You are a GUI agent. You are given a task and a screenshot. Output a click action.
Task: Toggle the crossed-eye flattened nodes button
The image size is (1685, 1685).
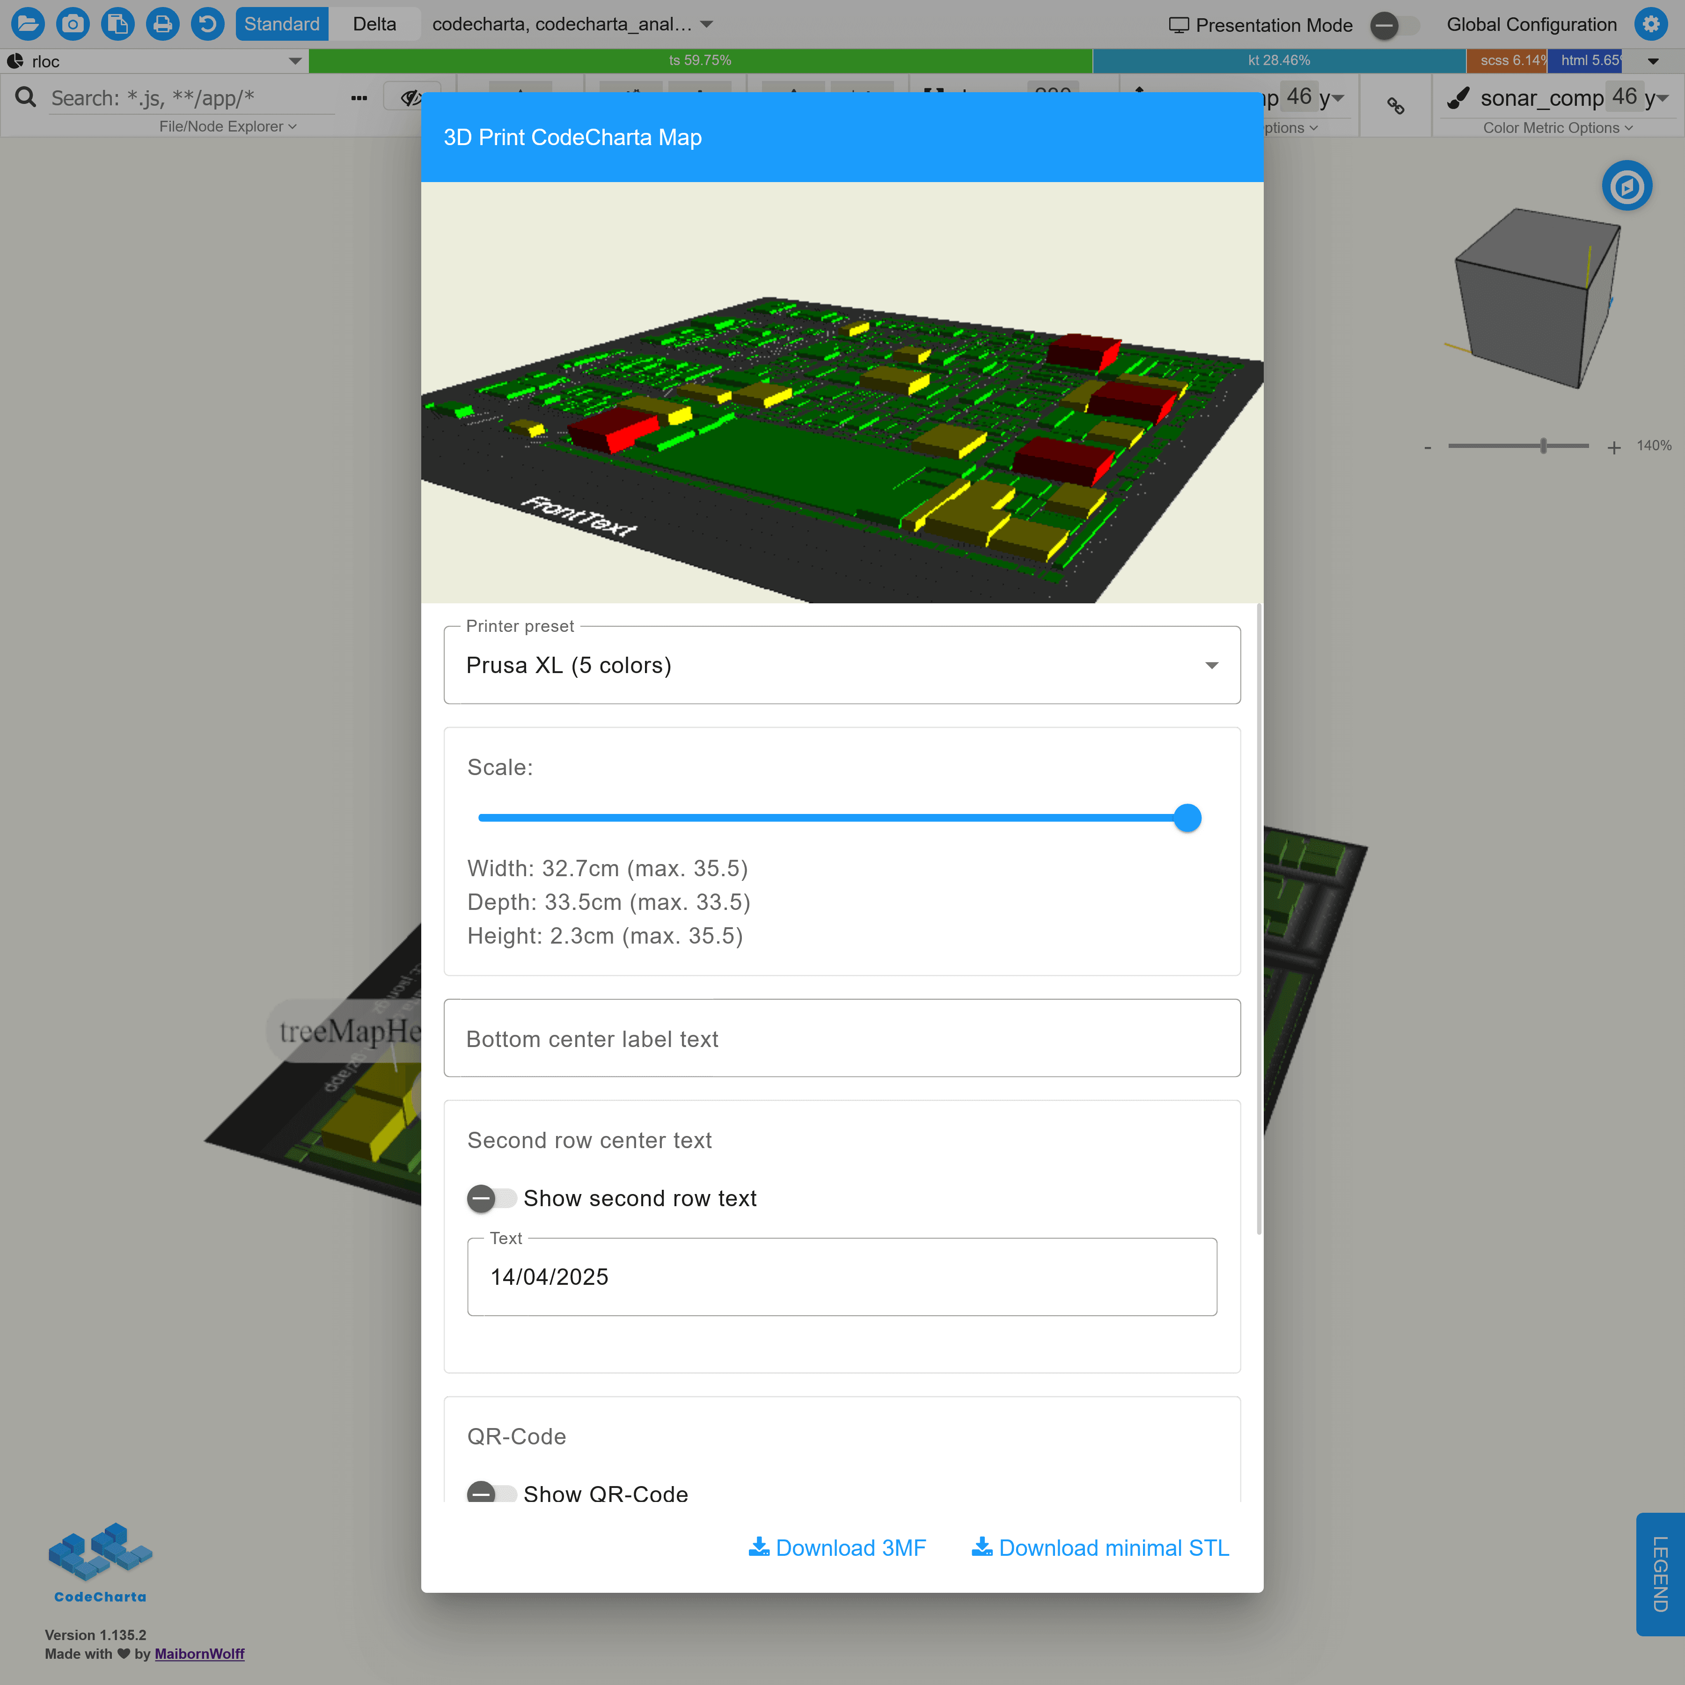coord(412,98)
